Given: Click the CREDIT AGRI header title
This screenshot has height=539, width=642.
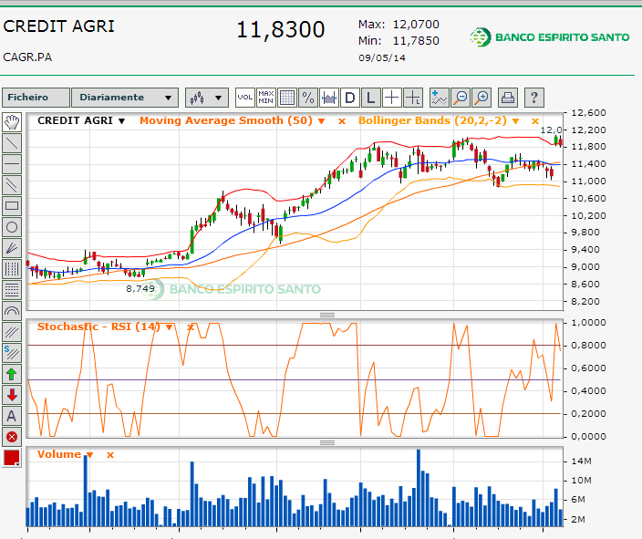Looking at the screenshot, I should pyautogui.click(x=58, y=26).
